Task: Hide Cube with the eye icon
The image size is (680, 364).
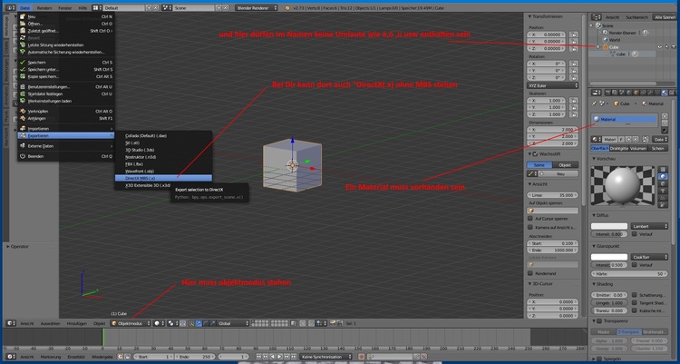Action: pos(660,47)
